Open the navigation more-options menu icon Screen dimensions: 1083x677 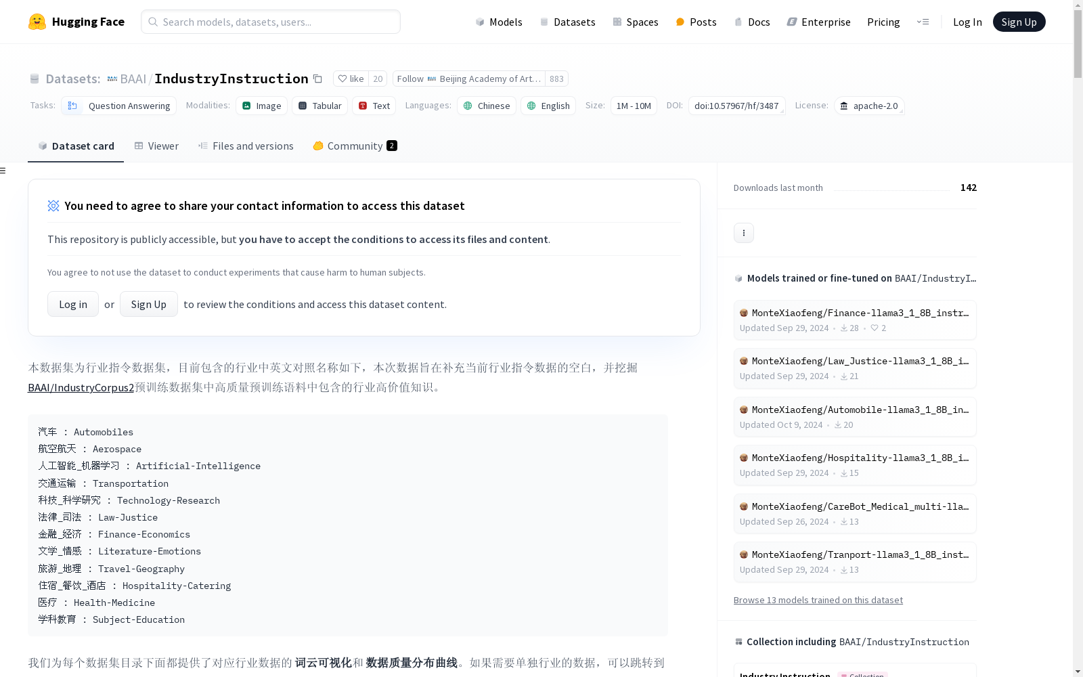pos(923,22)
